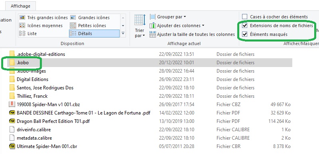Click the Fichier CBR type cell

pos(228,146)
